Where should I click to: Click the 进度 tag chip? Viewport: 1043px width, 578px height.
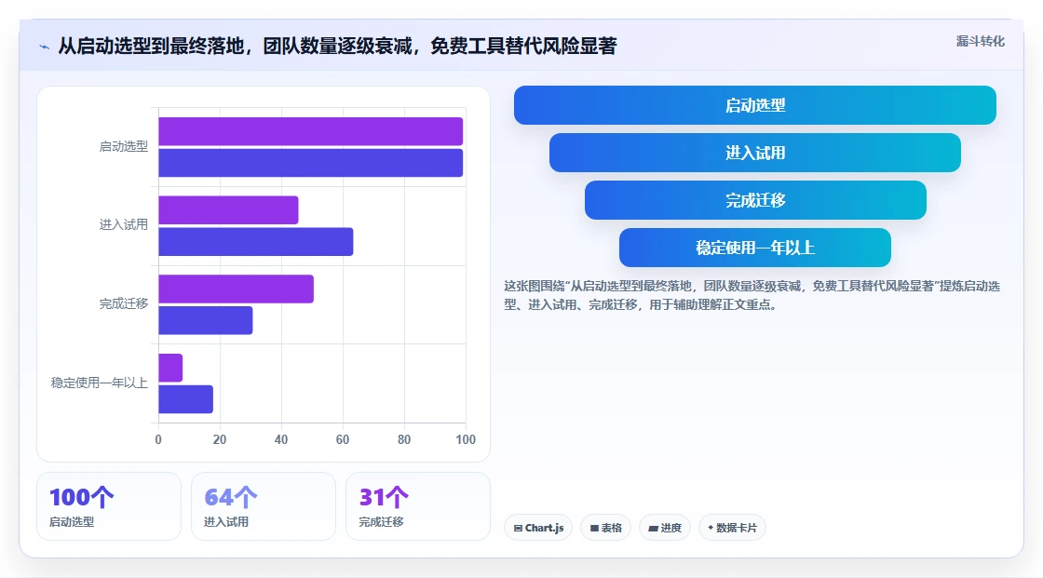pos(665,528)
